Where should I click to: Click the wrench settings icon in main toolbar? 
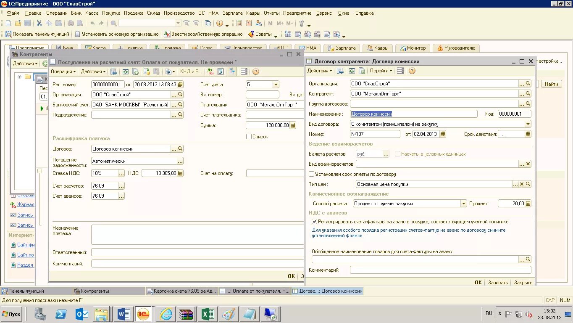tap(301, 24)
